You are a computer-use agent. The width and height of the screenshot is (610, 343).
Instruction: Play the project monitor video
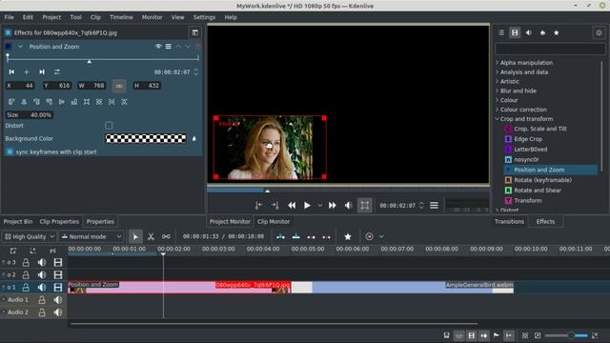pyautogui.click(x=307, y=206)
